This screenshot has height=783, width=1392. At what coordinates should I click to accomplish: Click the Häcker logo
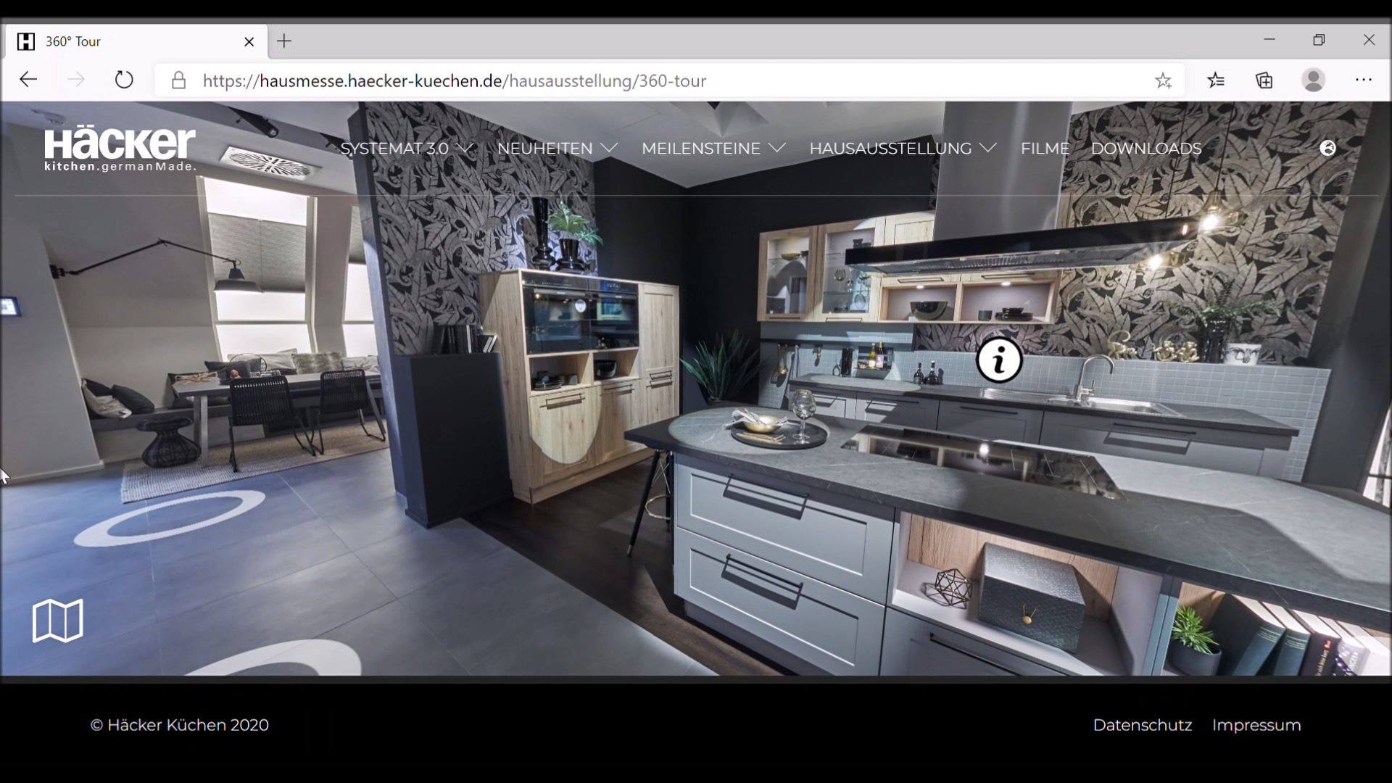click(x=120, y=149)
